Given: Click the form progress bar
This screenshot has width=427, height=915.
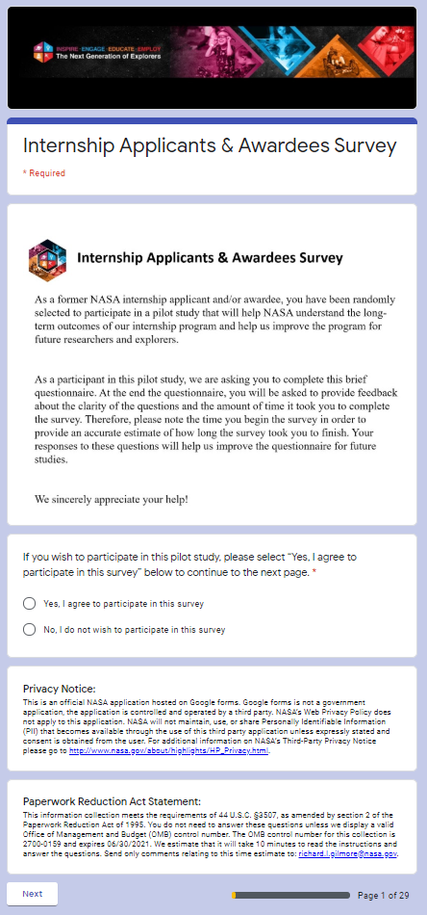Looking at the screenshot, I should [290, 895].
